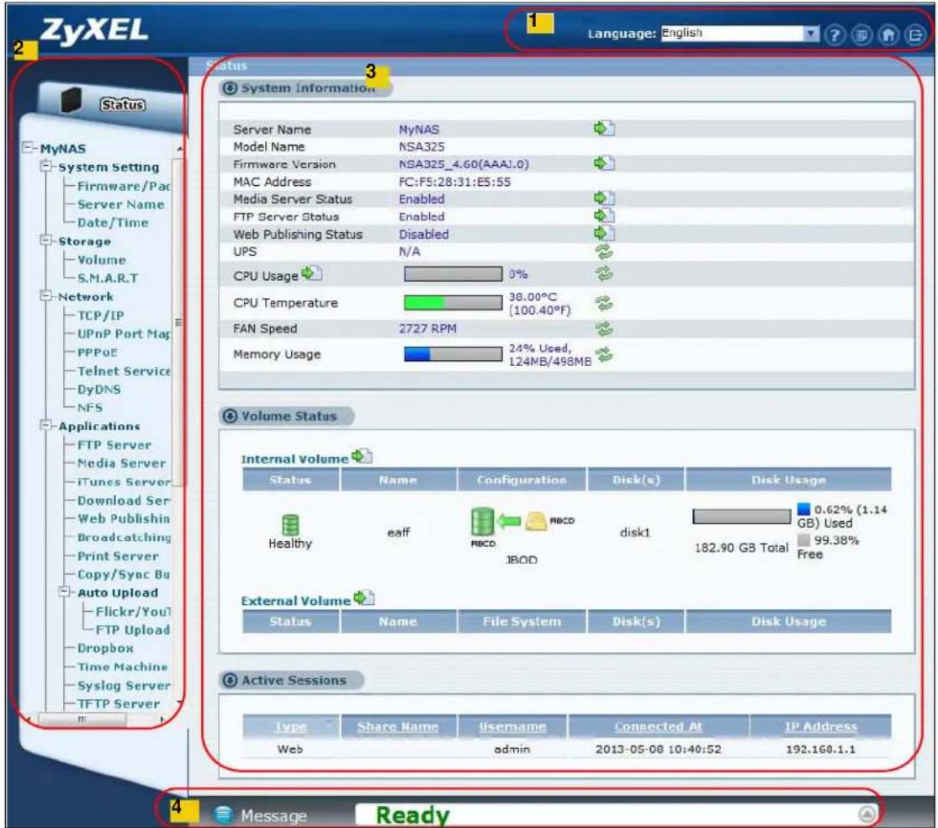Collapse the Storage tree node
938x828 pixels.
point(46,240)
